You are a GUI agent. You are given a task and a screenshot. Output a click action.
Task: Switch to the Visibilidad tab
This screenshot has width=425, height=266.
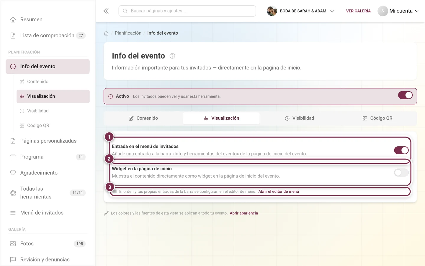(x=299, y=118)
